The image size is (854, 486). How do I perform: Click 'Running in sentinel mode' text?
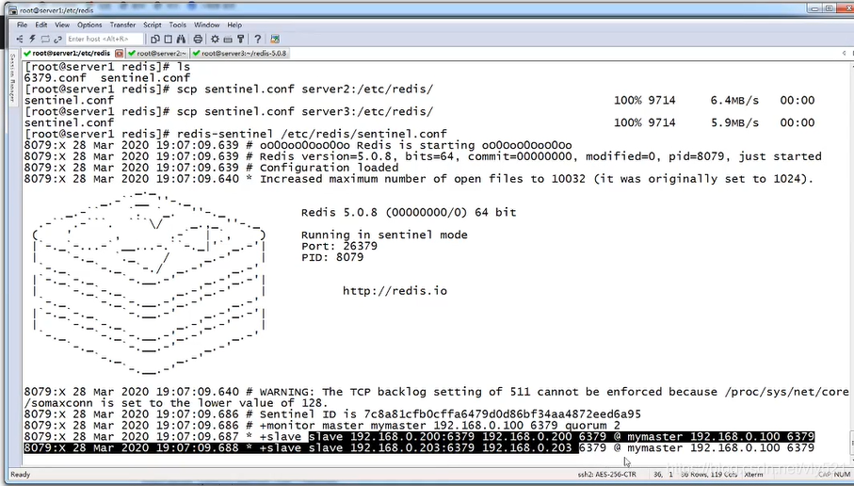[384, 235]
